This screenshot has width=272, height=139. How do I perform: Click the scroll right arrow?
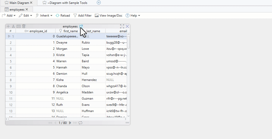[126, 119]
